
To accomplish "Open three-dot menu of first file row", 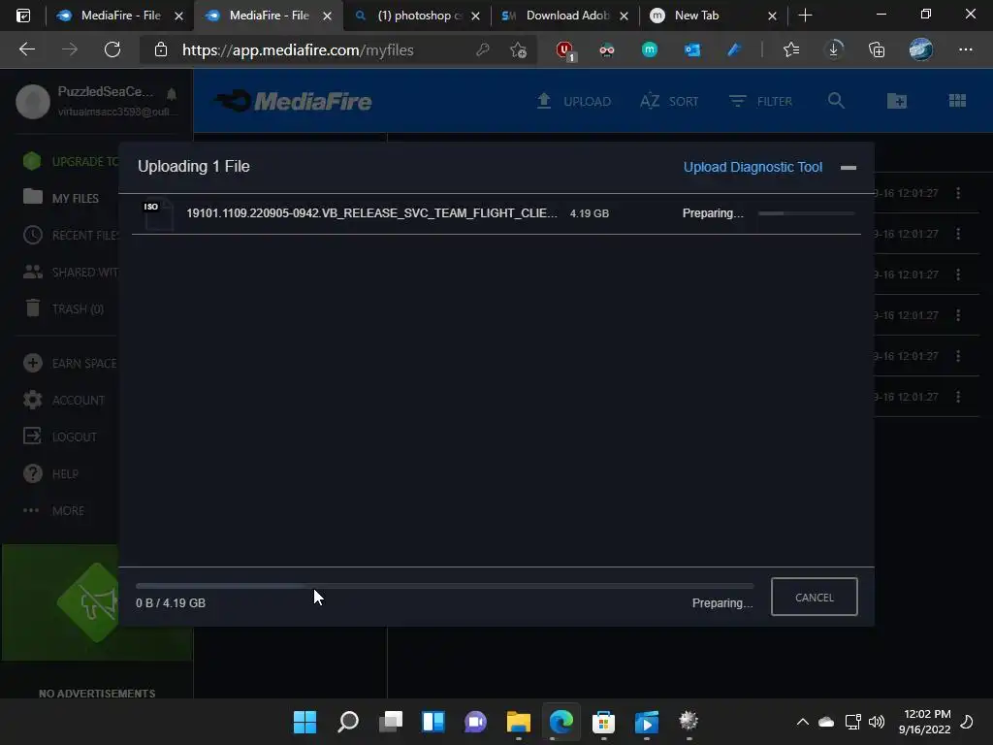I will (958, 193).
